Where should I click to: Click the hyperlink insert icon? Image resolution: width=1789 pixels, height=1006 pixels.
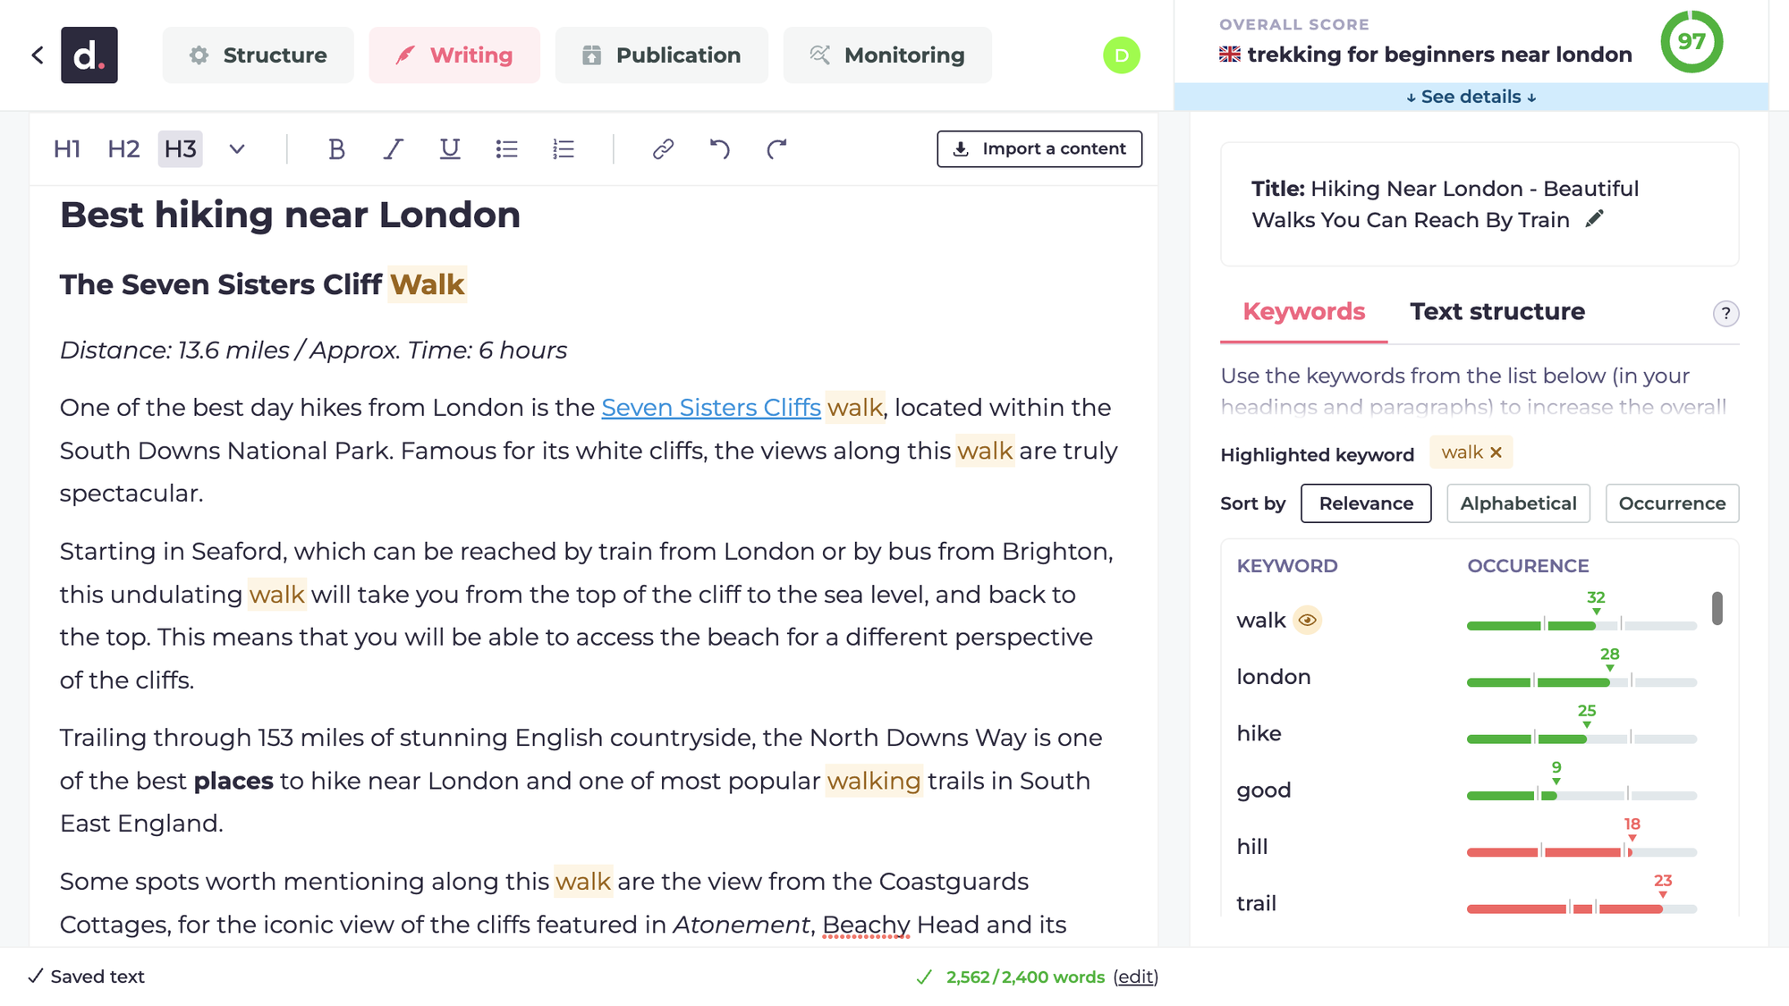point(664,150)
